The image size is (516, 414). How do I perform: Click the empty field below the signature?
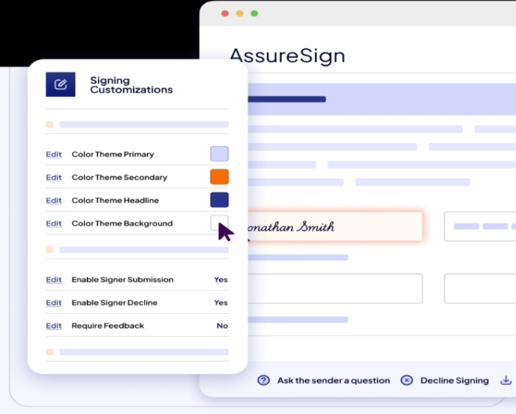click(335, 289)
